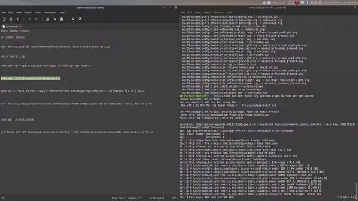Image resolution: width=358 pixels, height=201 pixels.
Task: Click the 'sudo sh -c curl' line
Action: [x=73, y=91]
